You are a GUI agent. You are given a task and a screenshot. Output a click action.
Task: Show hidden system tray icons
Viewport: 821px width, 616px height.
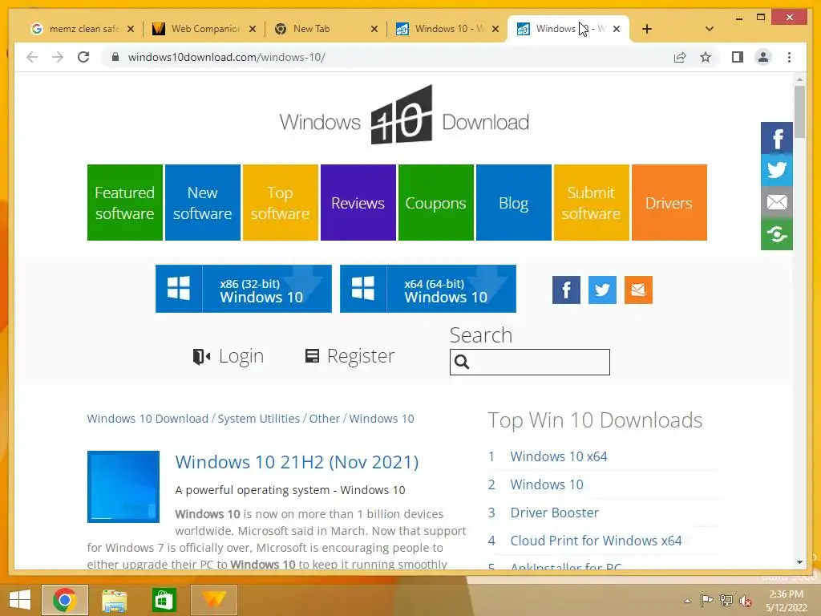(687, 601)
